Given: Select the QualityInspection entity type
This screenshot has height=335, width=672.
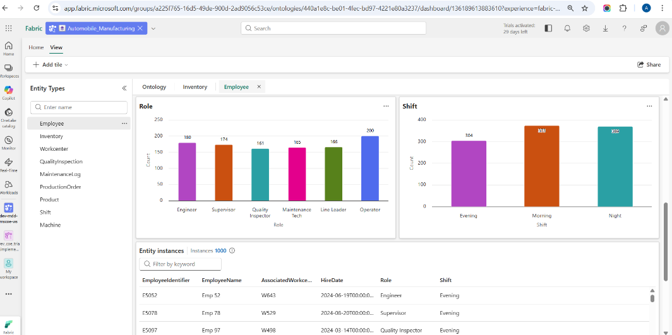Looking at the screenshot, I should click(61, 162).
